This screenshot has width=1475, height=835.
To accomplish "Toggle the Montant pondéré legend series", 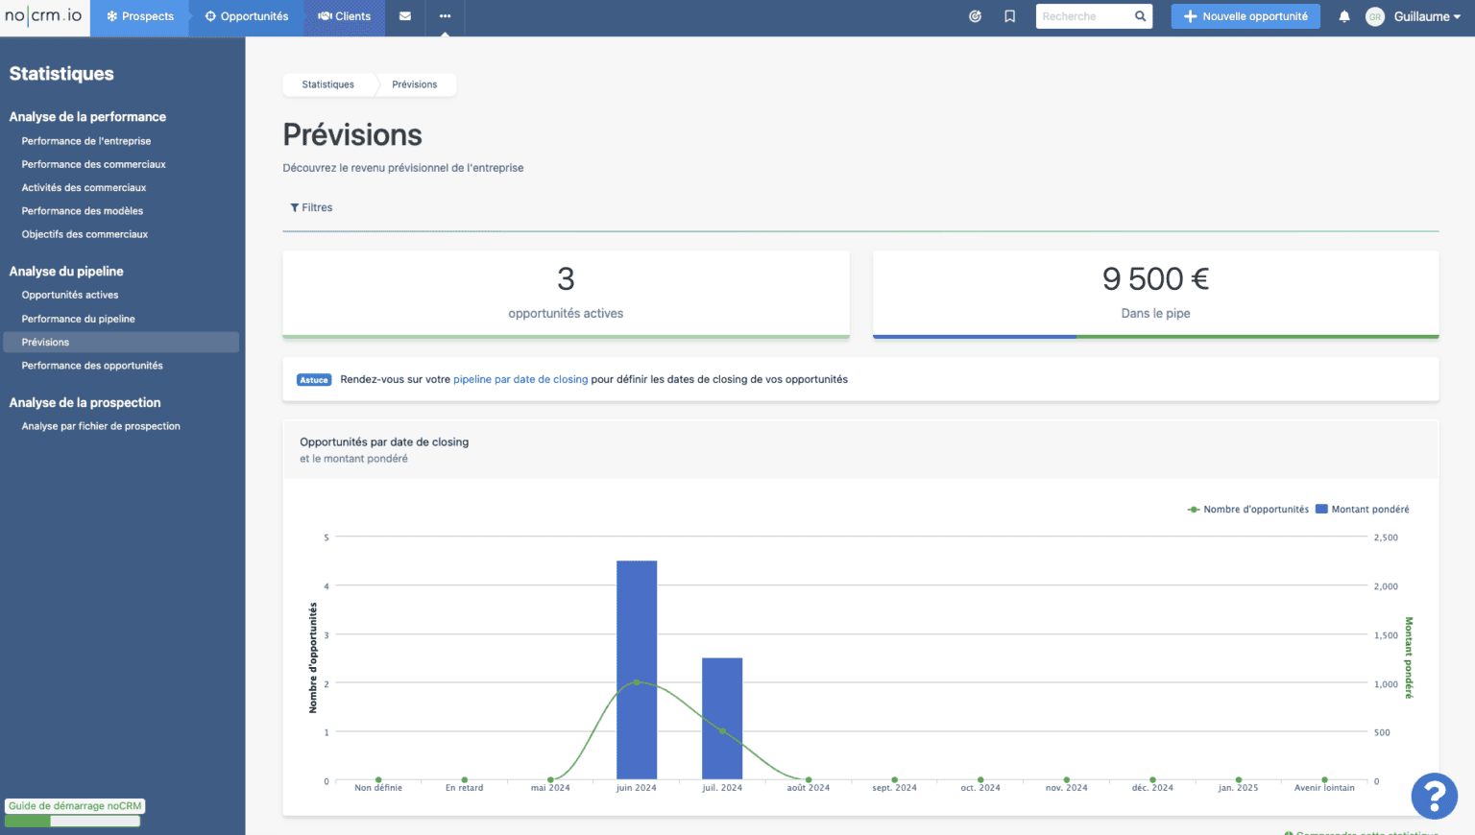I will (x=1363, y=510).
